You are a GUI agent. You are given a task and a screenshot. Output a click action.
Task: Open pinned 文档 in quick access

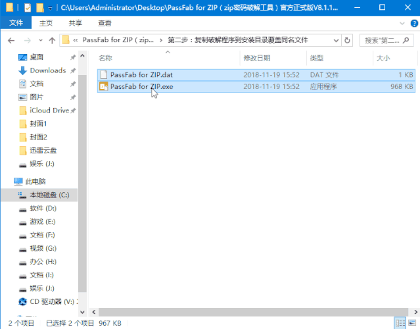point(36,84)
